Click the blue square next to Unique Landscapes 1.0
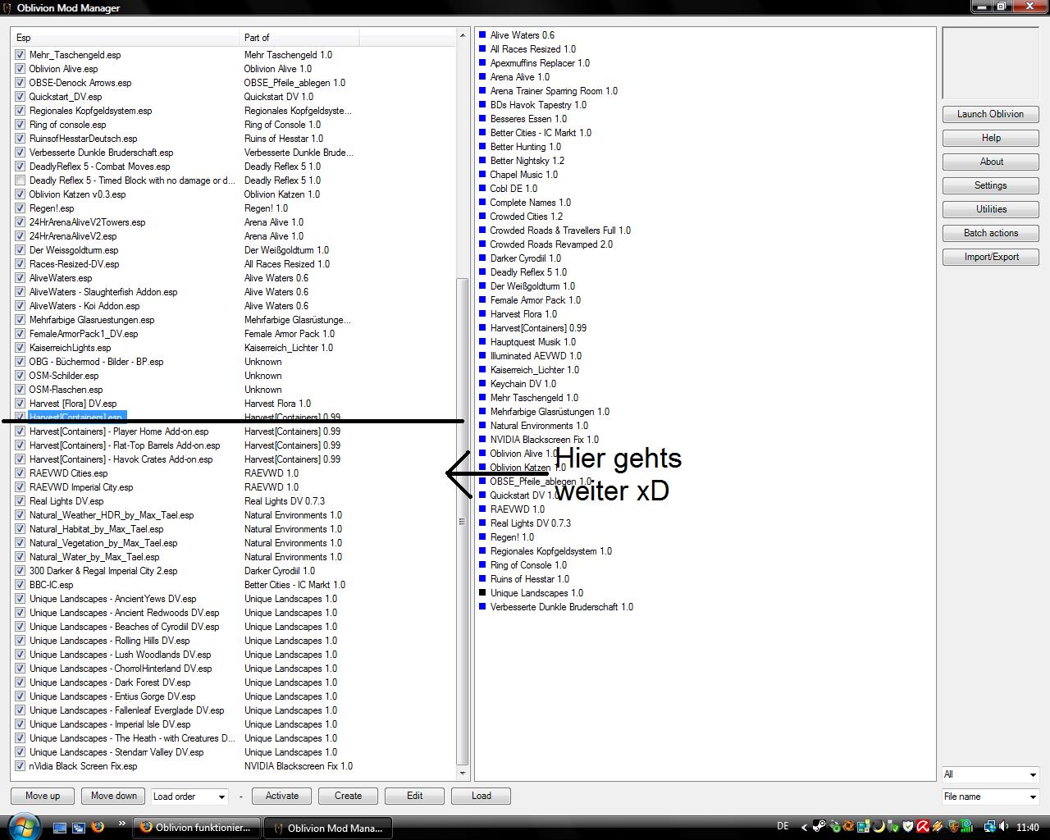Viewport: 1050px width, 840px height. tap(482, 593)
